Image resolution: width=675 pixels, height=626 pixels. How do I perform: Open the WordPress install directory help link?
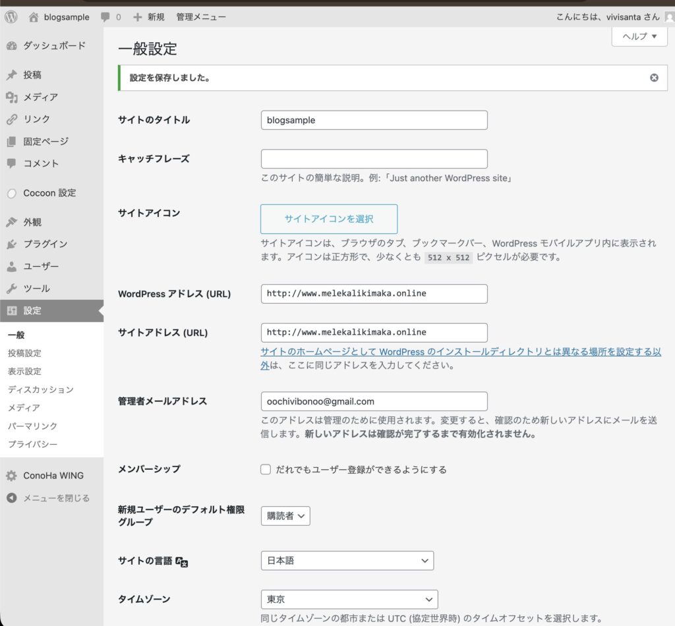pyautogui.click(x=460, y=352)
